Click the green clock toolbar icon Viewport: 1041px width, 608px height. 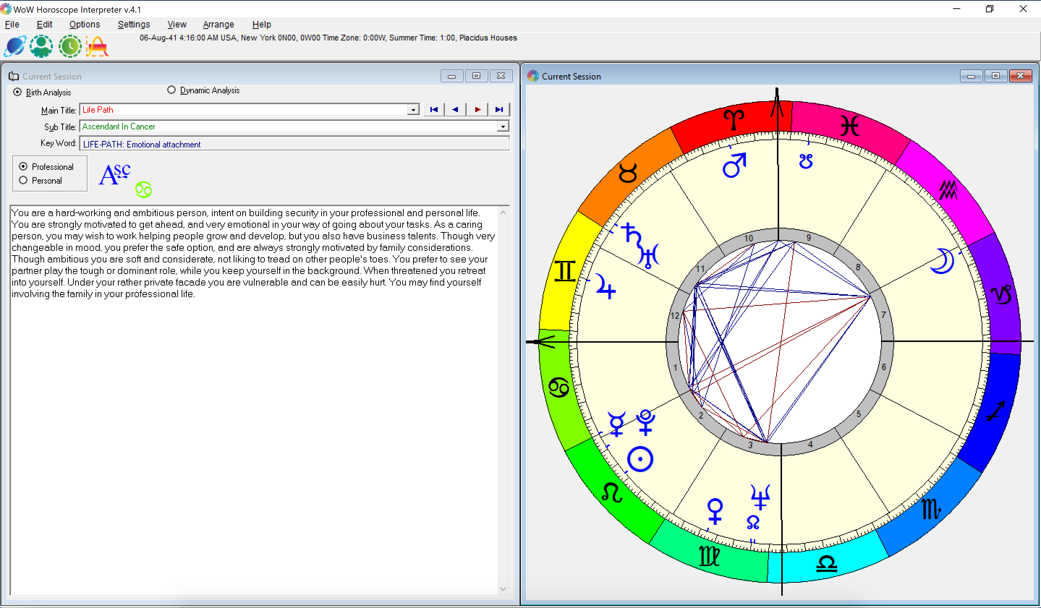coord(70,46)
